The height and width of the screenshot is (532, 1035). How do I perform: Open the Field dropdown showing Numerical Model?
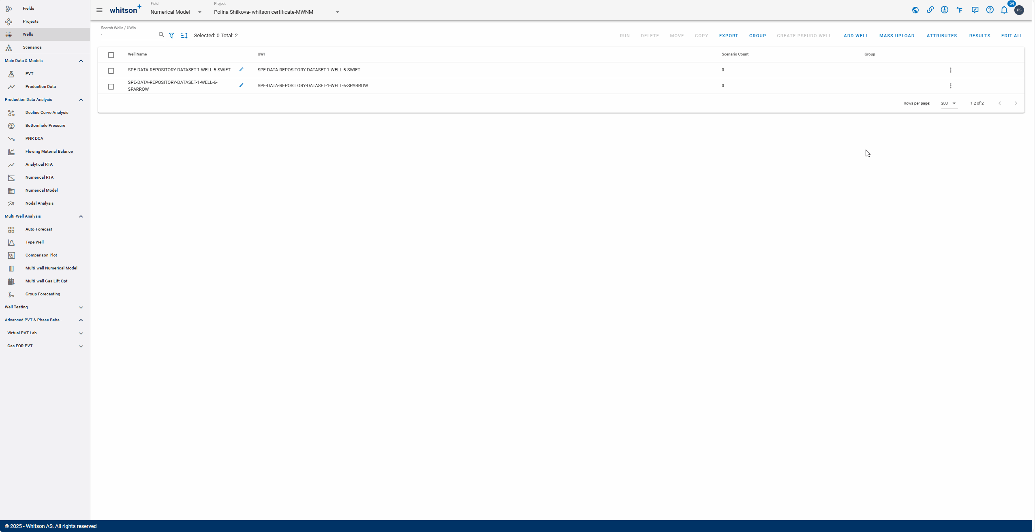pos(176,12)
